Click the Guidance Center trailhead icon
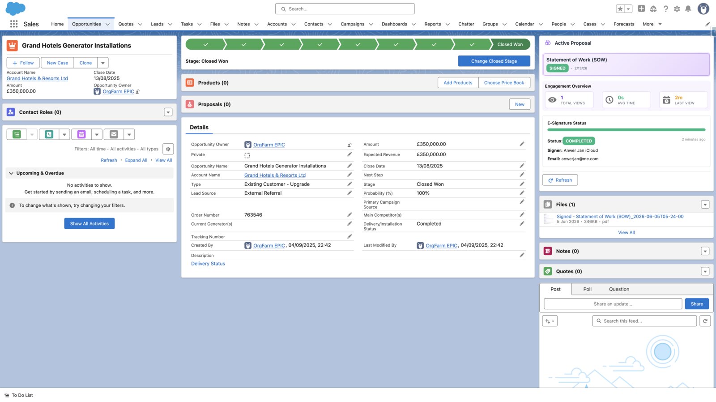716x402 pixels. [x=653, y=9]
